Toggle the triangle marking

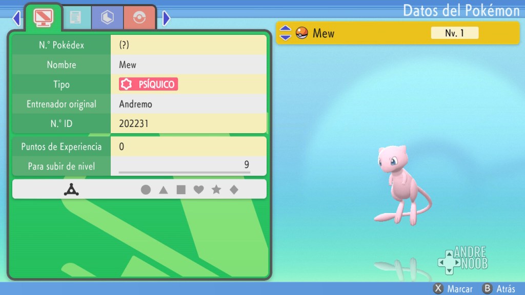click(164, 190)
